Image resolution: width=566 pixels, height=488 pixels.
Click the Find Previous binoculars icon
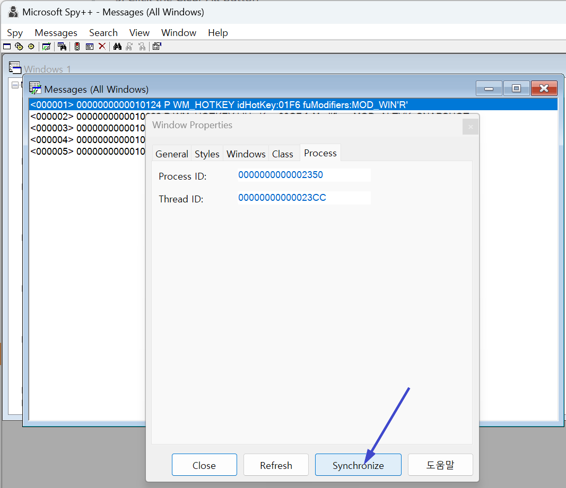pos(142,47)
